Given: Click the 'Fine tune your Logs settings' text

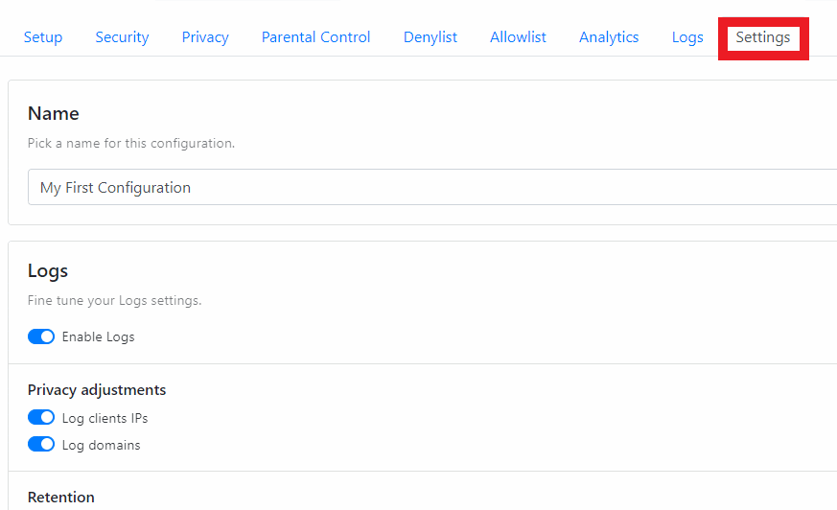Looking at the screenshot, I should pos(114,300).
